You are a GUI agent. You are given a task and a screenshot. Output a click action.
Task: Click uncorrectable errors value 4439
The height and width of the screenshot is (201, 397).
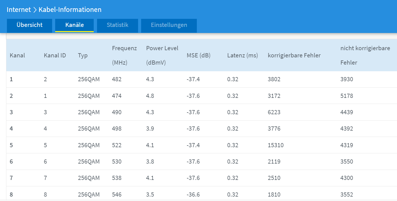(347, 112)
